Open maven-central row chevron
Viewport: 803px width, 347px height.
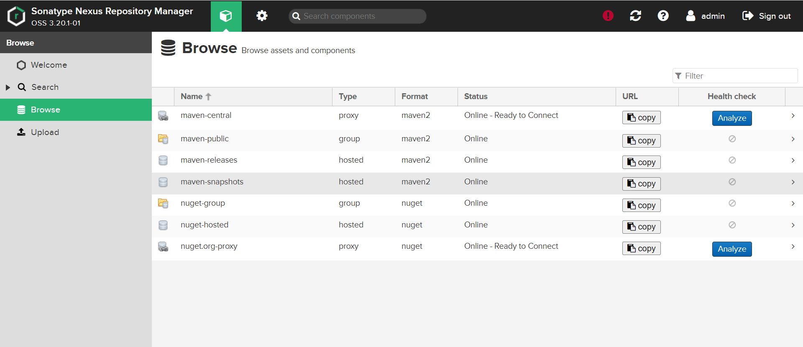coord(793,116)
